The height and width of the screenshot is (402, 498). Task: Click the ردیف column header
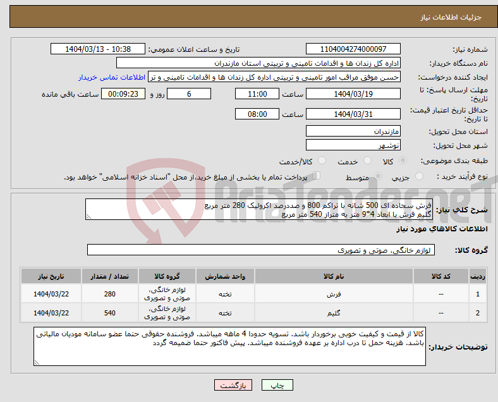(x=477, y=276)
